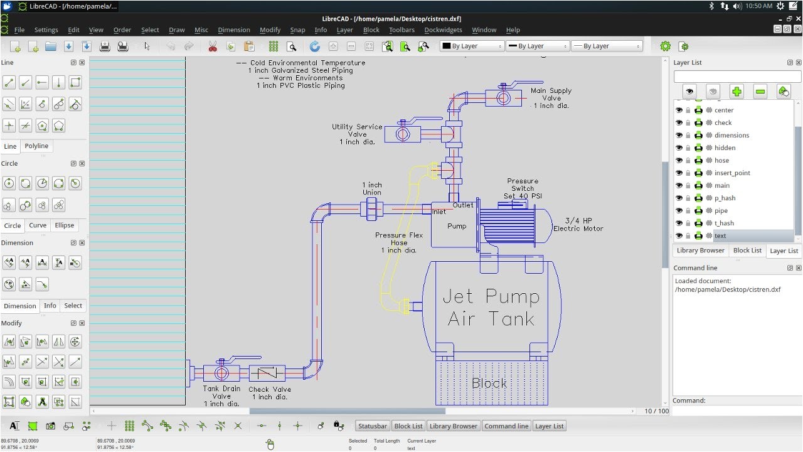Screen dimensions: 803x452
Task: Click the Cut scissors icon in toolbar
Action: coord(213,46)
